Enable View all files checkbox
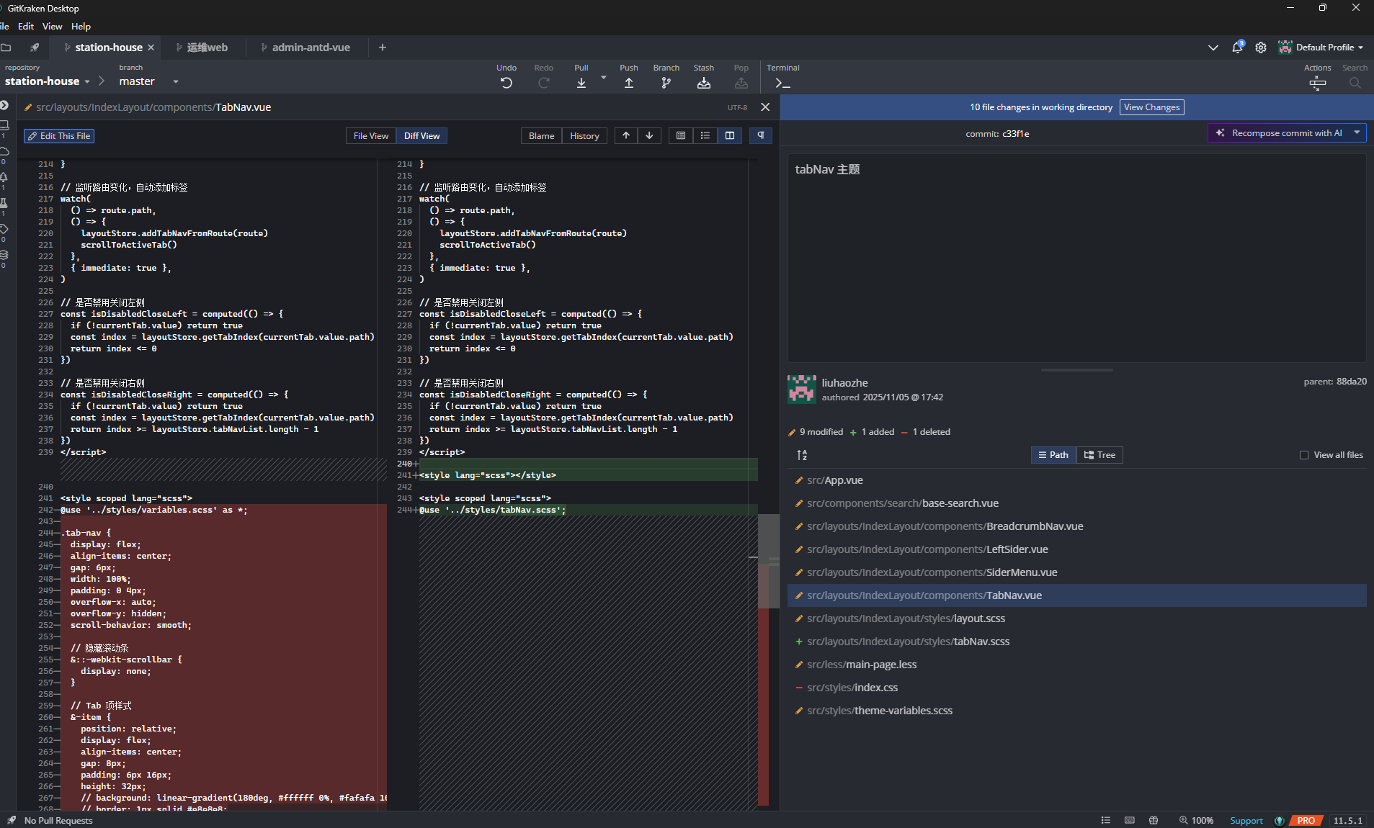This screenshot has width=1374, height=828. point(1304,455)
